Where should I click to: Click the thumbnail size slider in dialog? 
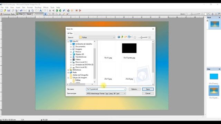[142, 38]
